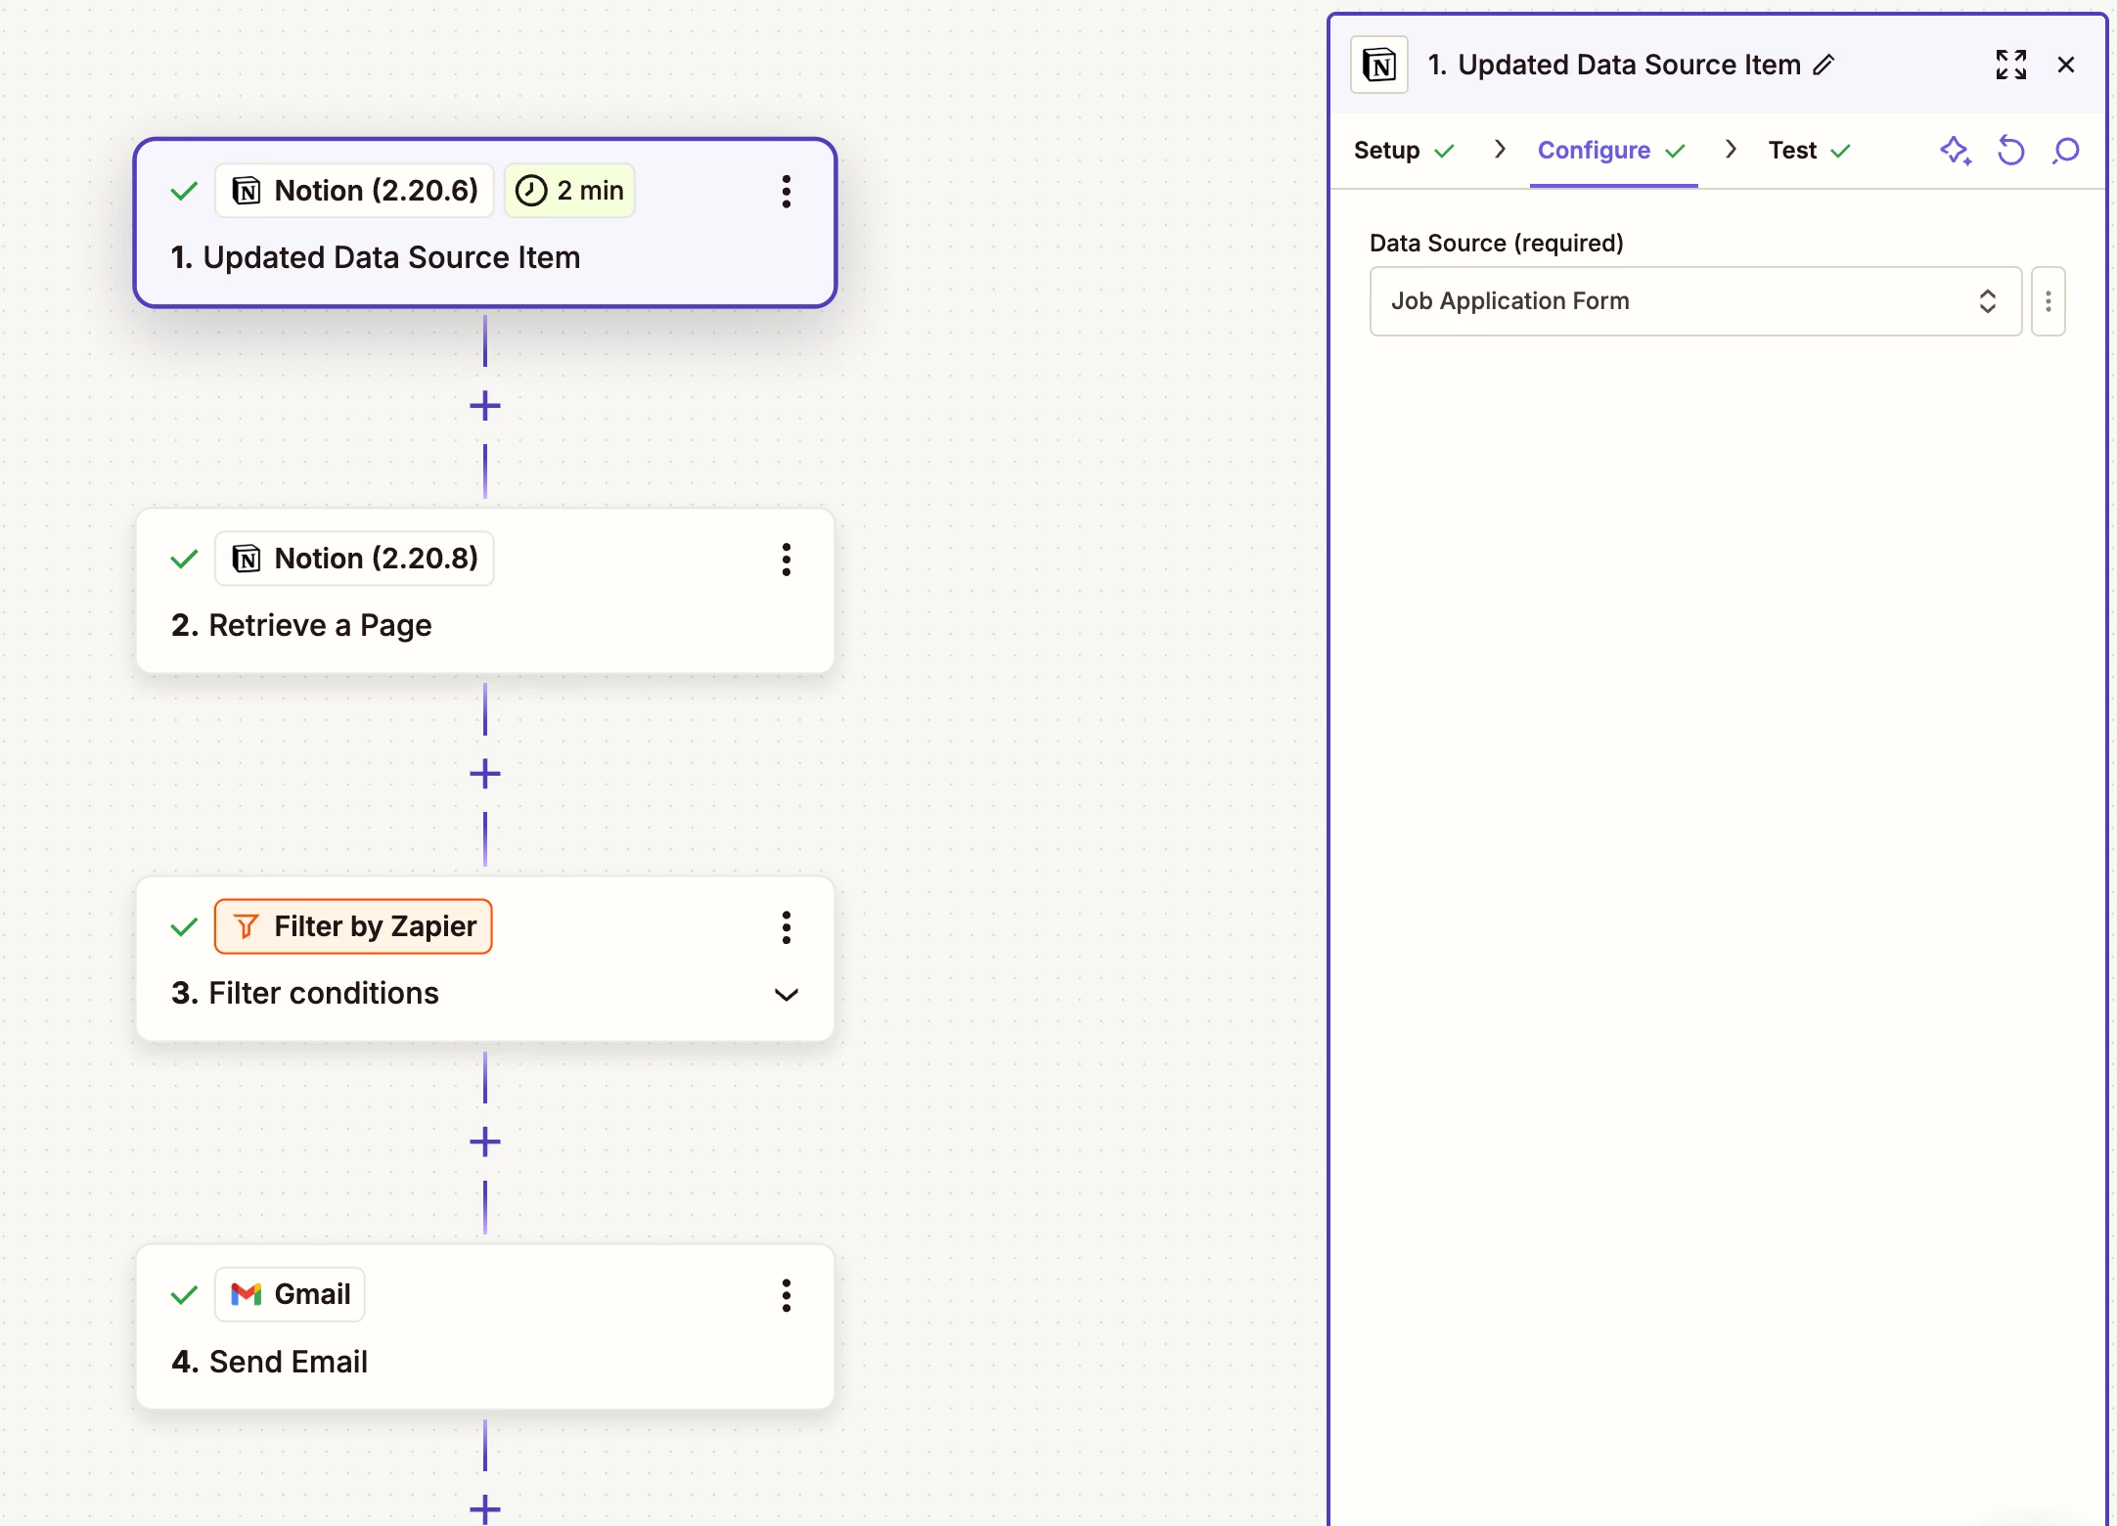Click the undo/refresh arrow icon in panel
This screenshot has height=1526, width=2117.
click(x=2010, y=151)
